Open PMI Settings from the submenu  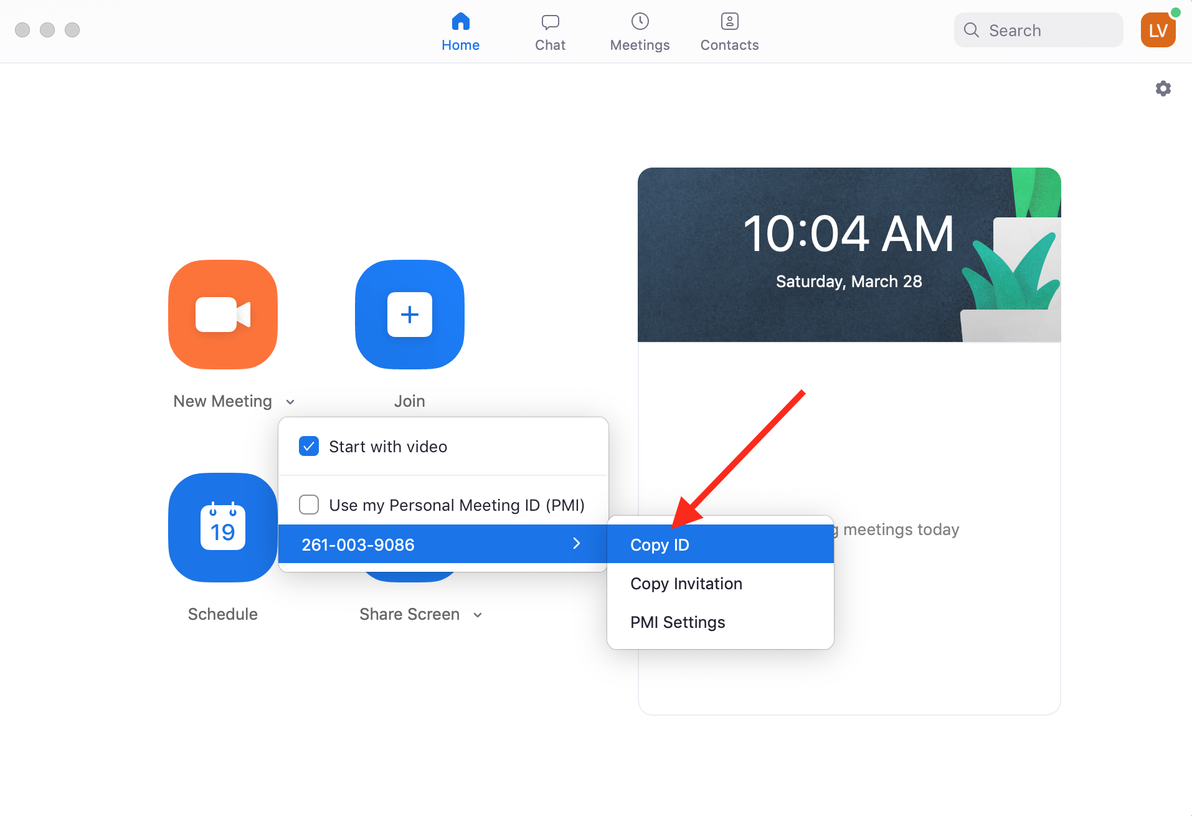pyautogui.click(x=721, y=622)
